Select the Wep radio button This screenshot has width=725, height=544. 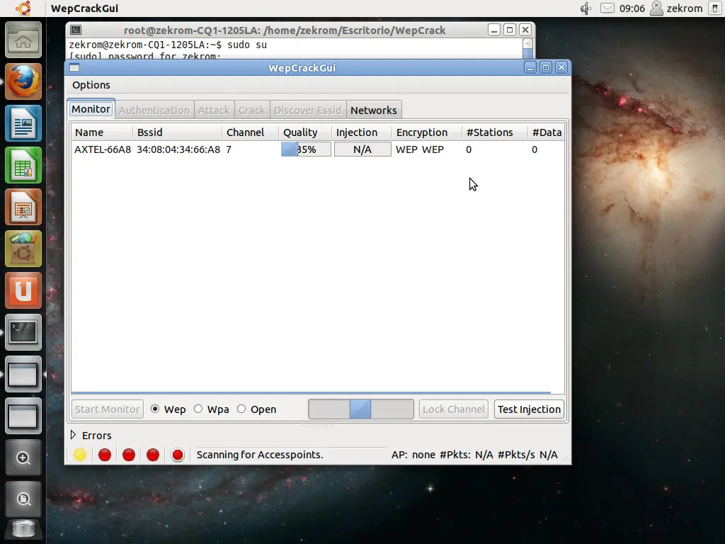pos(155,409)
